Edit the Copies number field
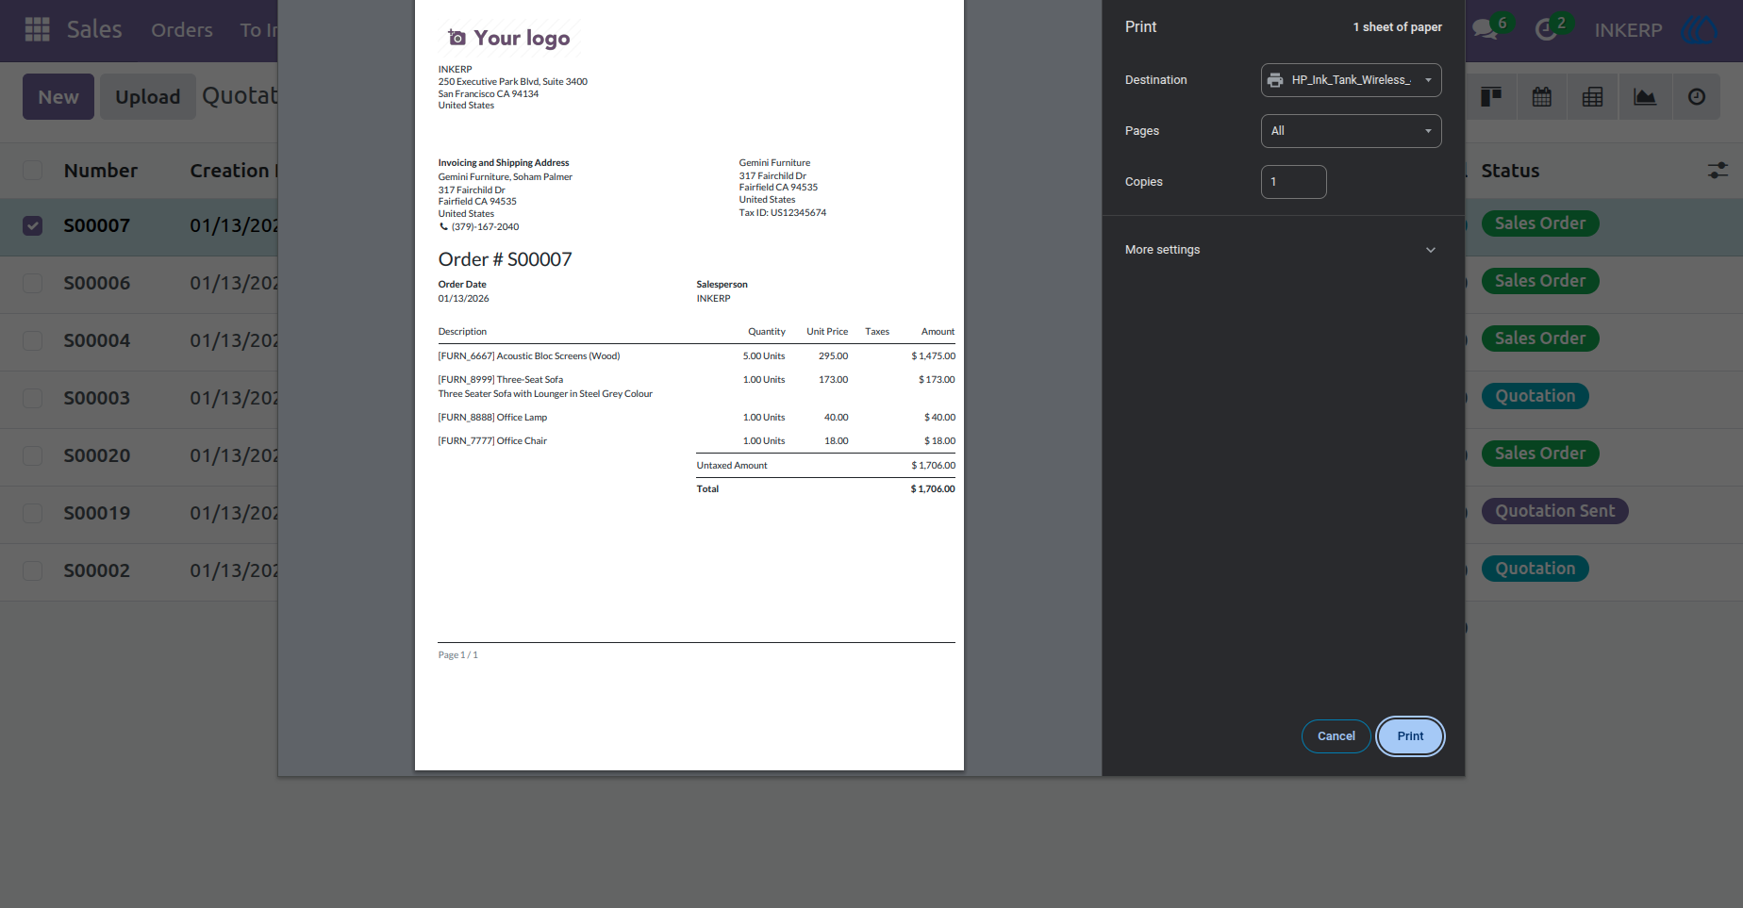Screen dimensions: 1743x908 (1293, 182)
